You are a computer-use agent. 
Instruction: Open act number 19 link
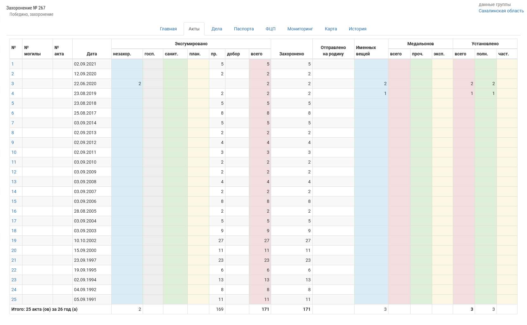pos(14,241)
